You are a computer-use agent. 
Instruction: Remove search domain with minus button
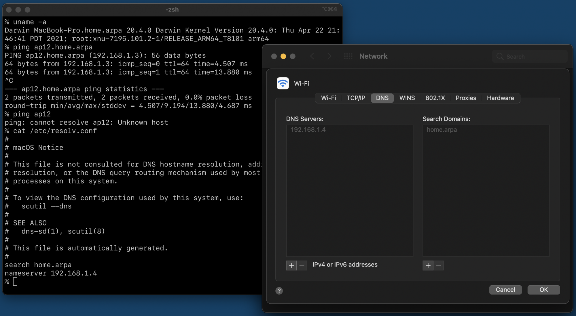(x=438, y=265)
